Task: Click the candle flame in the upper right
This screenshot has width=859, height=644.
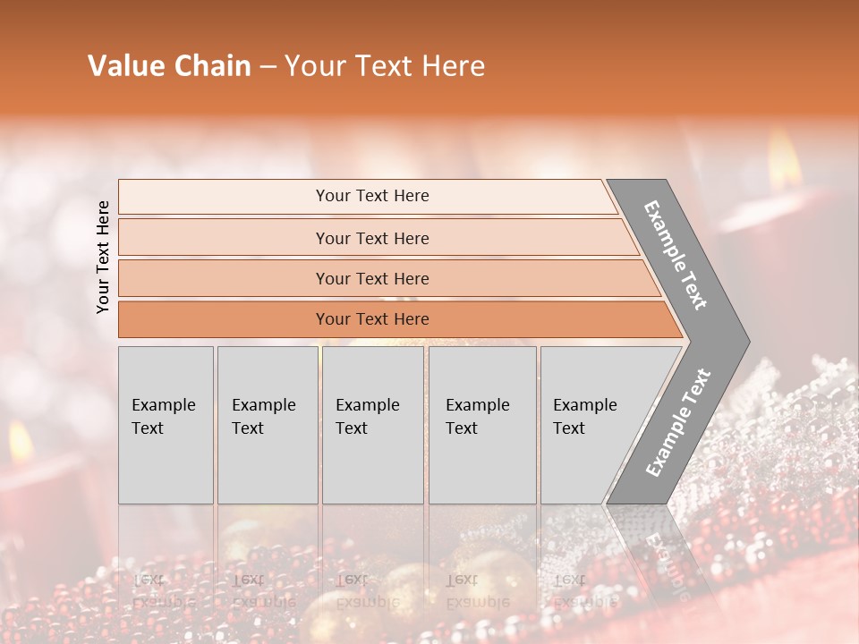Action: (x=783, y=148)
